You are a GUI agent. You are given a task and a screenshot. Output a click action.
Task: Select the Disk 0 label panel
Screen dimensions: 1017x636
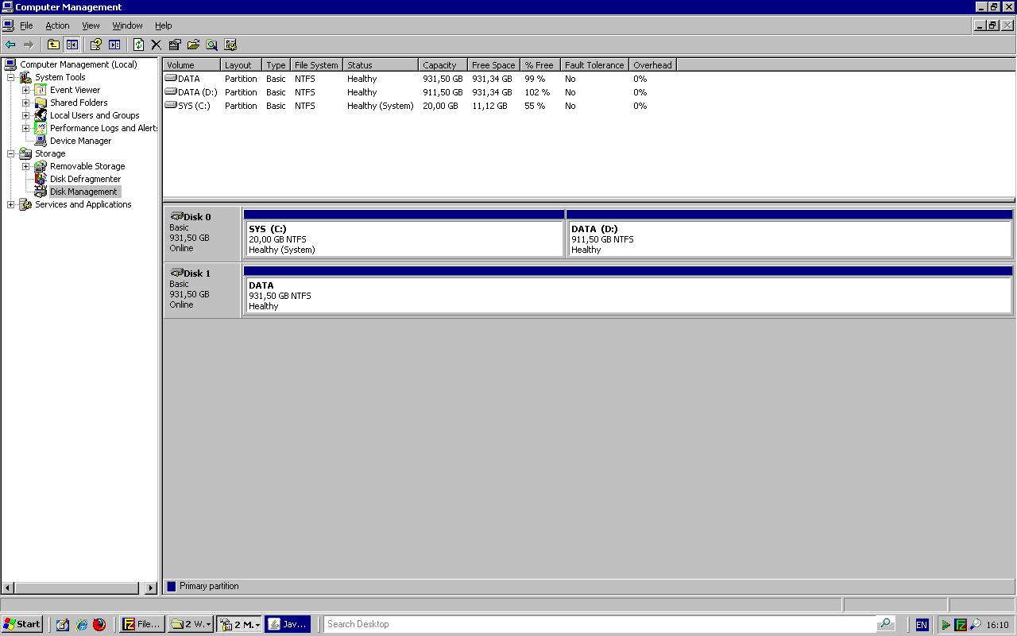click(202, 234)
